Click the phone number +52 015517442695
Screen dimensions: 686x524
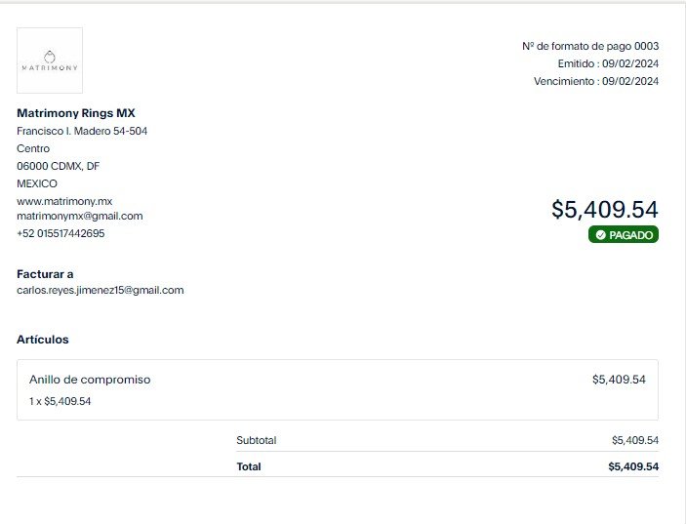pyautogui.click(x=61, y=233)
